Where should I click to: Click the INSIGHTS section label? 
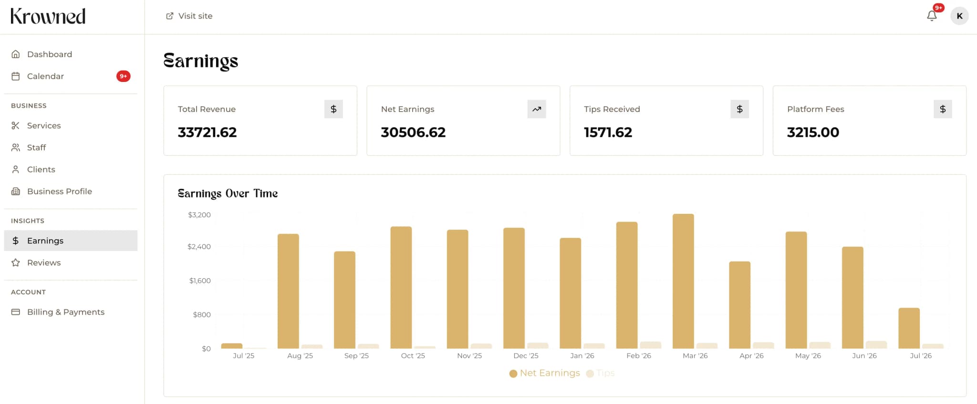[28, 221]
